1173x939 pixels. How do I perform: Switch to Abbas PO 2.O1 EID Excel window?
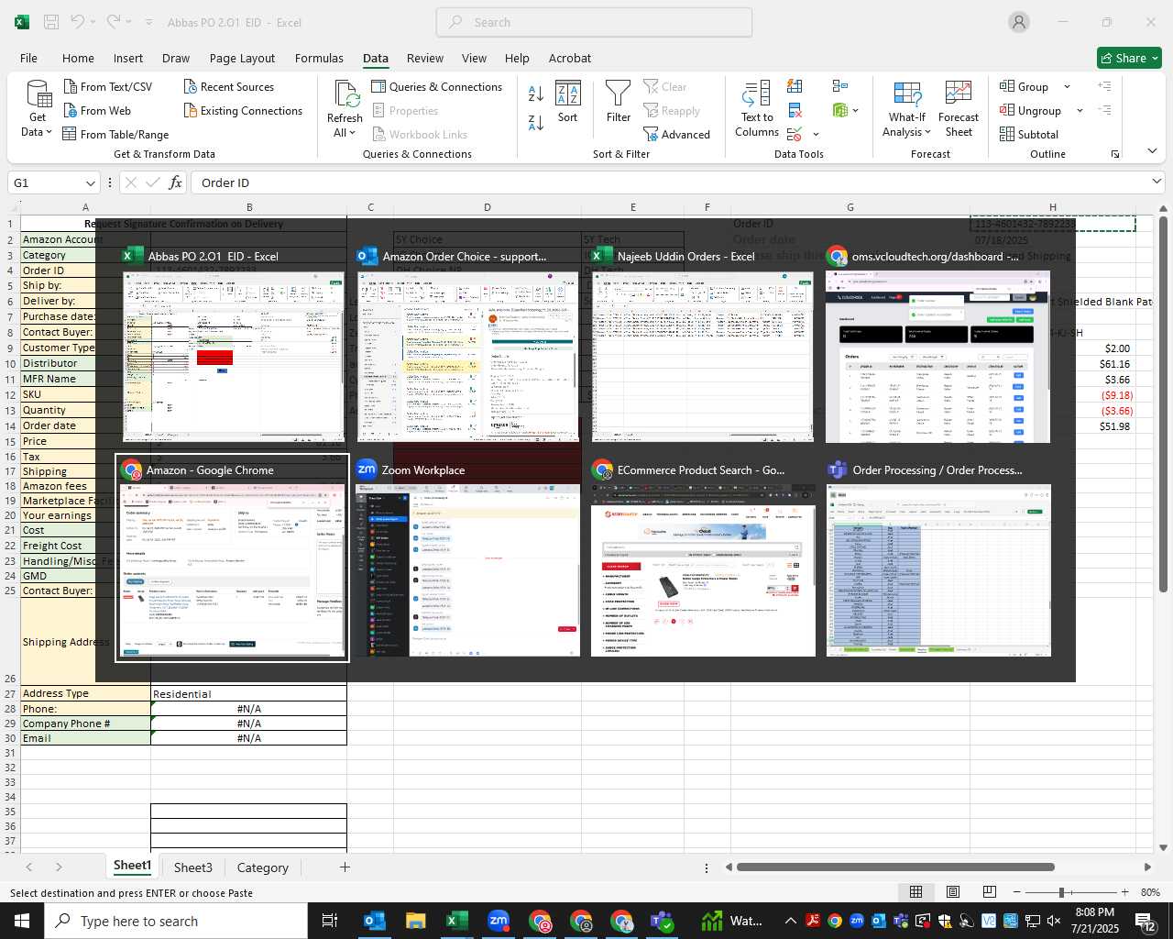(x=234, y=345)
